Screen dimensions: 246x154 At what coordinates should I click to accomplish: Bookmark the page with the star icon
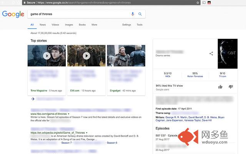coord(198,3)
